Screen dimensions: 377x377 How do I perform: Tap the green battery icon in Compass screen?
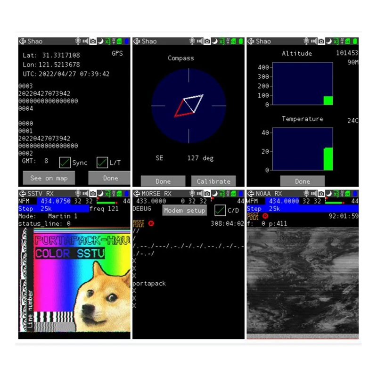[x=241, y=41]
